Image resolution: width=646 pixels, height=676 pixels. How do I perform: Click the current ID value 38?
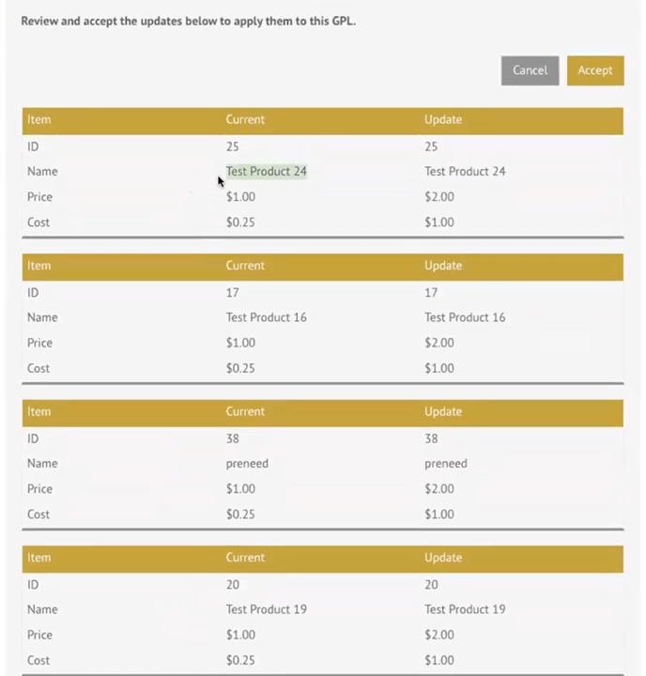coord(233,438)
